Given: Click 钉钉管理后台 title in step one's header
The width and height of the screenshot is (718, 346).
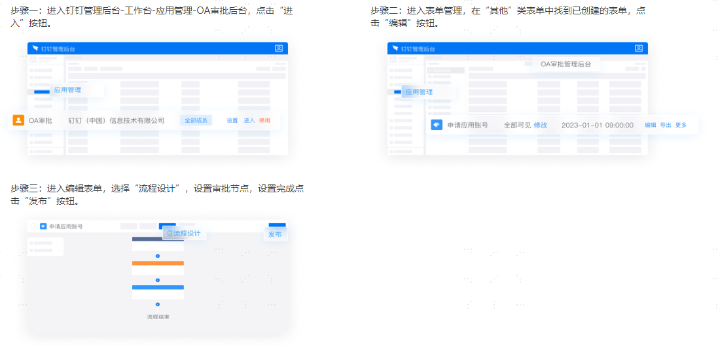Looking at the screenshot, I should pyautogui.click(x=58, y=48).
